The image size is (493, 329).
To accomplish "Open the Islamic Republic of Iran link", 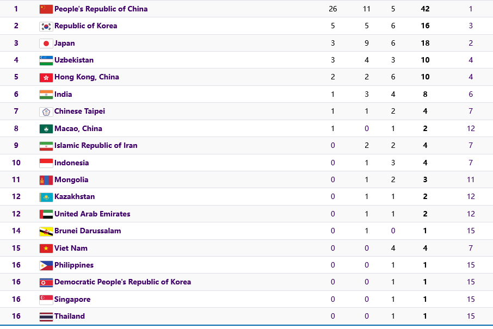I will (x=96, y=145).
